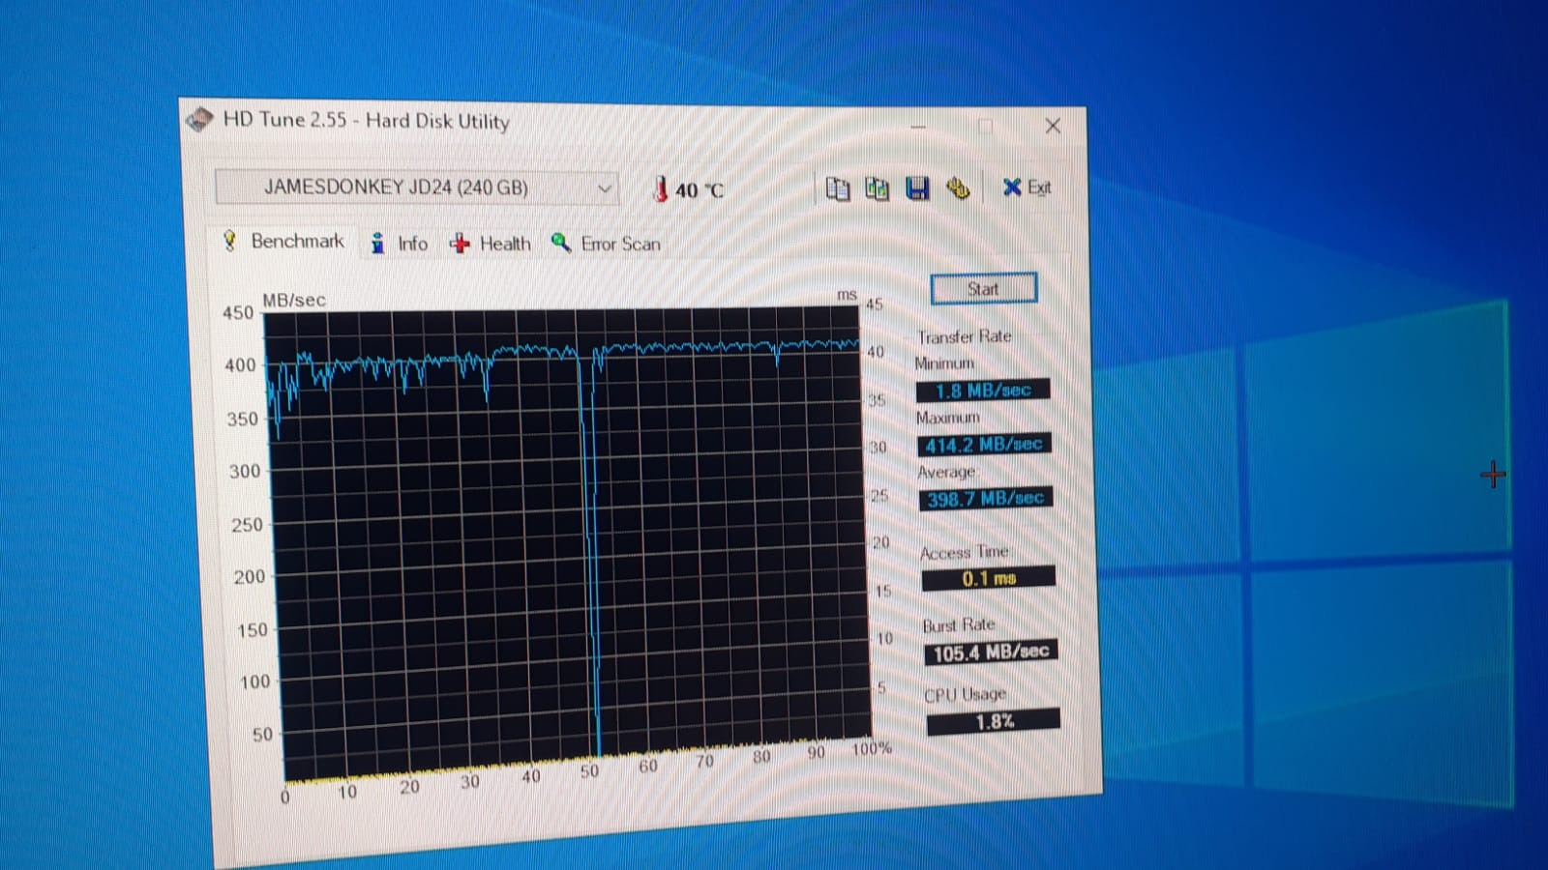Image resolution: width=1548 pixels, height=870 pixels.
Task: Open the Info tab
Action: (x=400, y=244)
